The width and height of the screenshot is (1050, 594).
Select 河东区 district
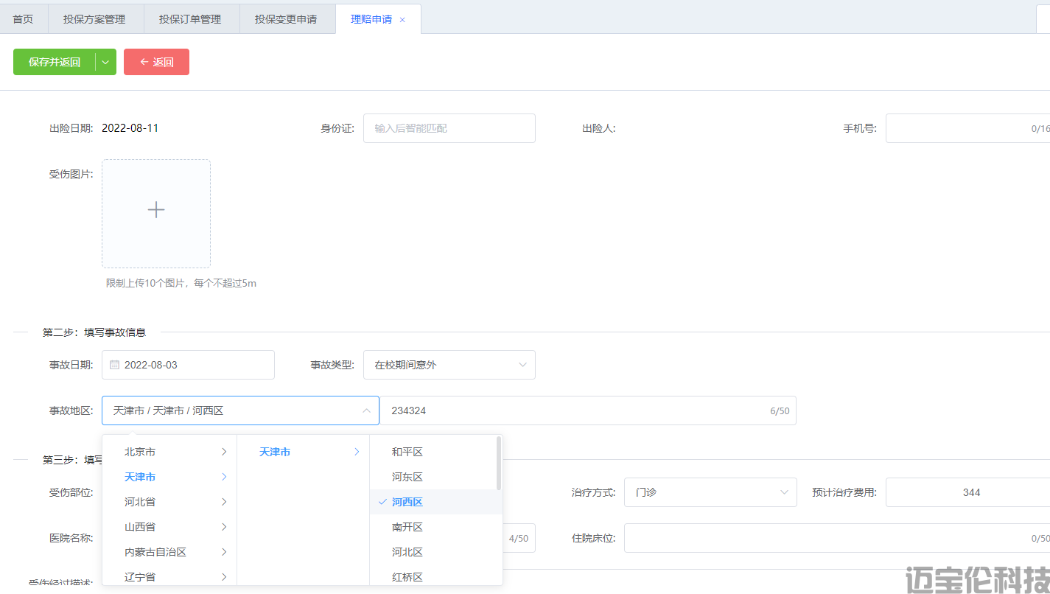coord(436,477)
